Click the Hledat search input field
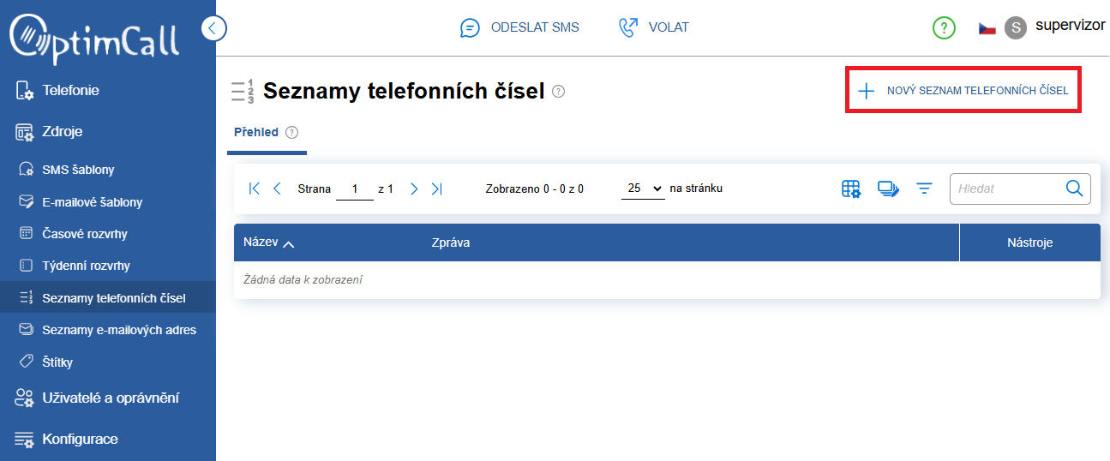Screen dimensions: 1110x461 click(x=1007, y=189)
